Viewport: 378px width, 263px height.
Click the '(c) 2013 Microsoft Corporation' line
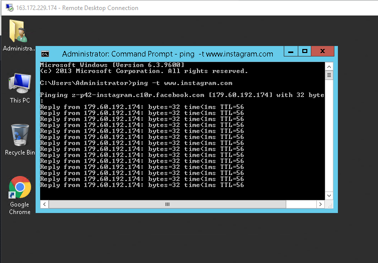144,71
